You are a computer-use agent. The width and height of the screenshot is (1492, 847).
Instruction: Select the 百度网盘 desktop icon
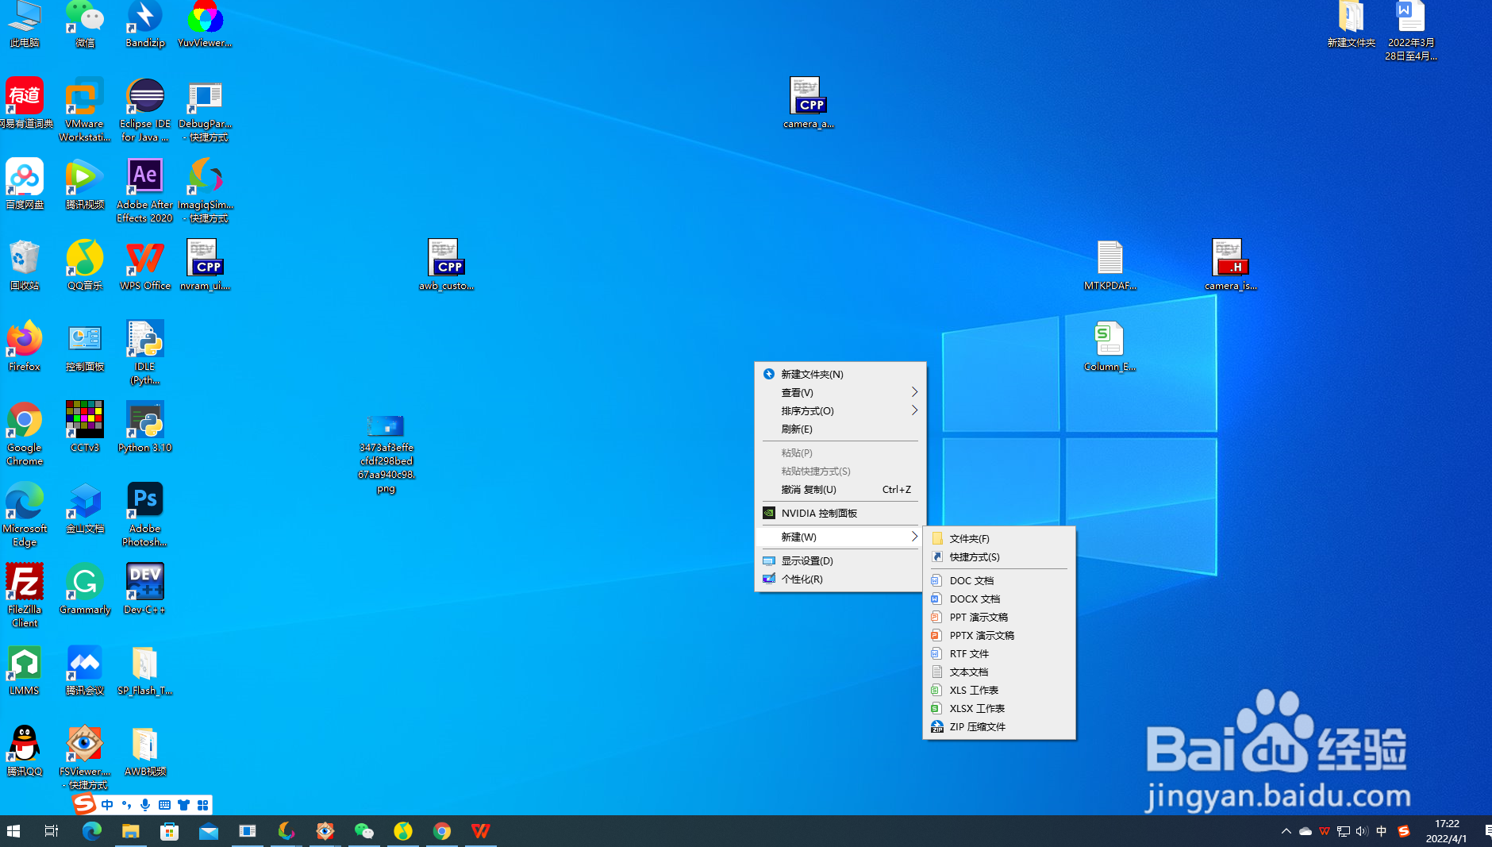click(25, 184)
